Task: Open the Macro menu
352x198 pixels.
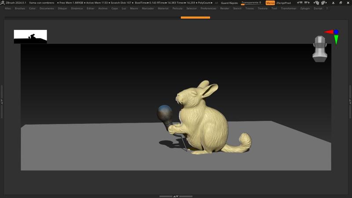Action: (x=134, y=8)
